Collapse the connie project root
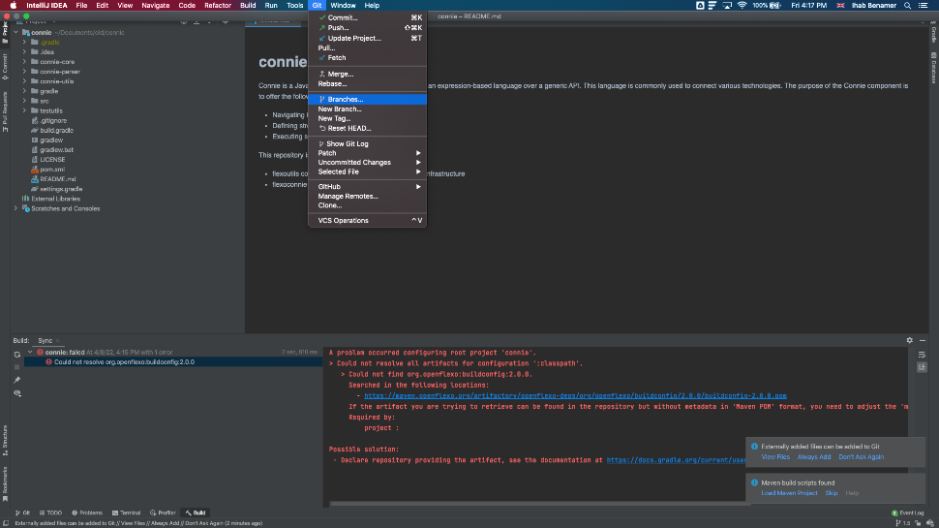The height and width of the screenshot is (528, 939). pos(16,32)
